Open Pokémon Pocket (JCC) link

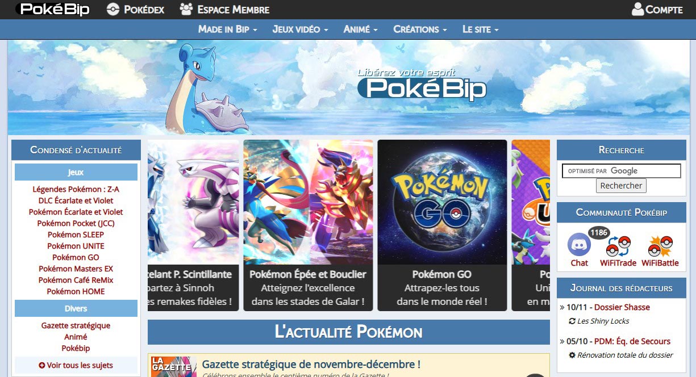pyautogui.click(x=76, y=223)
